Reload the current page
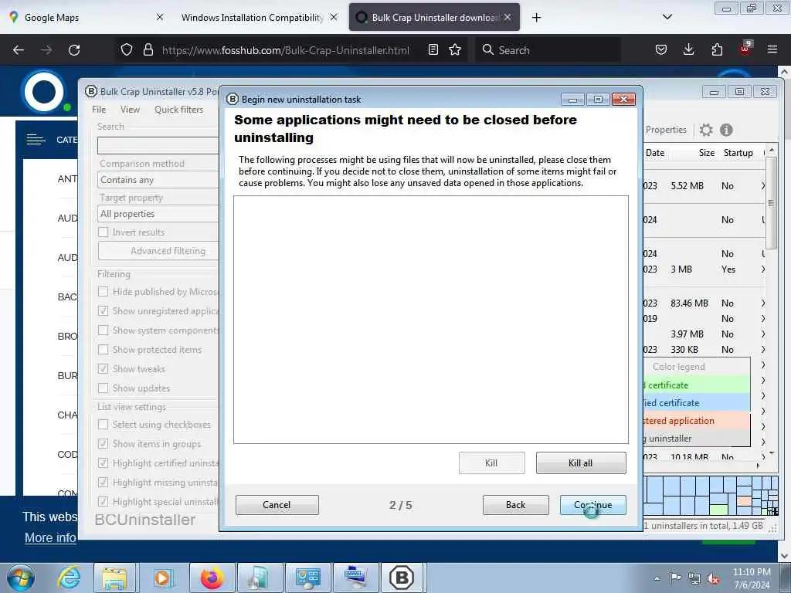Viewport: 791px width, 593px height. (74, 50)
